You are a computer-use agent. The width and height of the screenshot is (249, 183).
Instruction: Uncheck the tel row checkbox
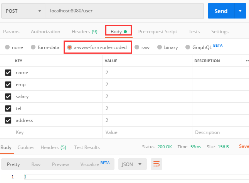[8, 108]
